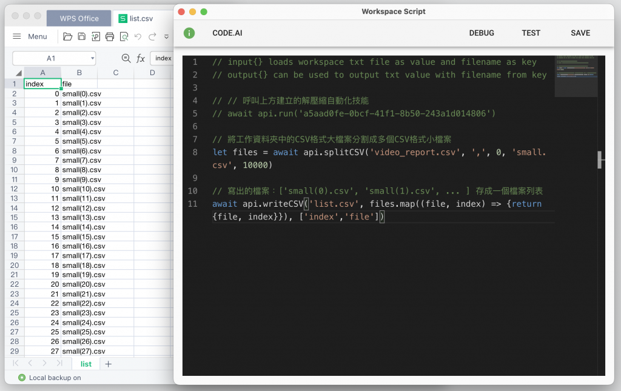
Task: Select row header 12
Action: coord(15,189)
